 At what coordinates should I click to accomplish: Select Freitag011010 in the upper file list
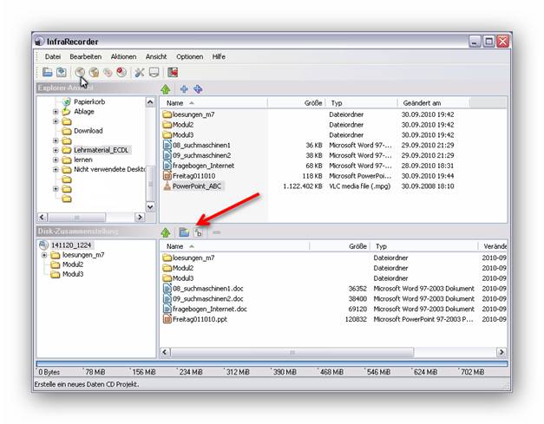tap(193, 176)
